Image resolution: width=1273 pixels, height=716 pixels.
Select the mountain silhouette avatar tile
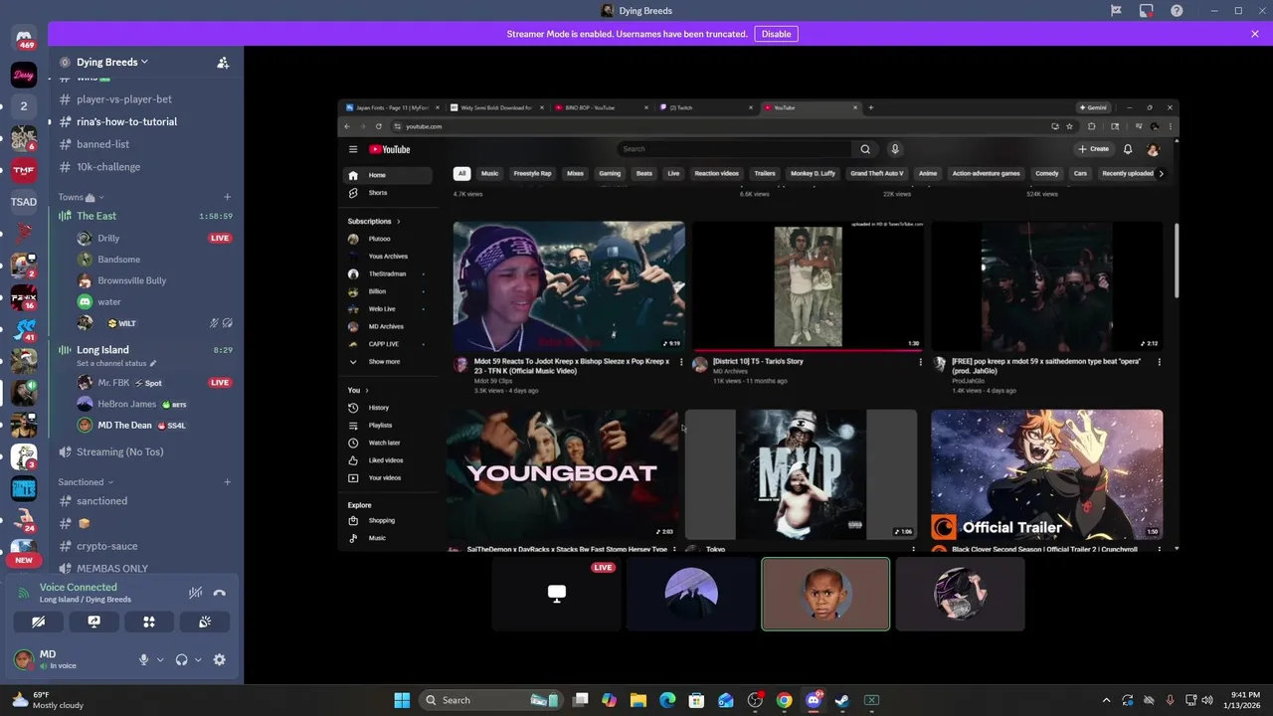691,594
